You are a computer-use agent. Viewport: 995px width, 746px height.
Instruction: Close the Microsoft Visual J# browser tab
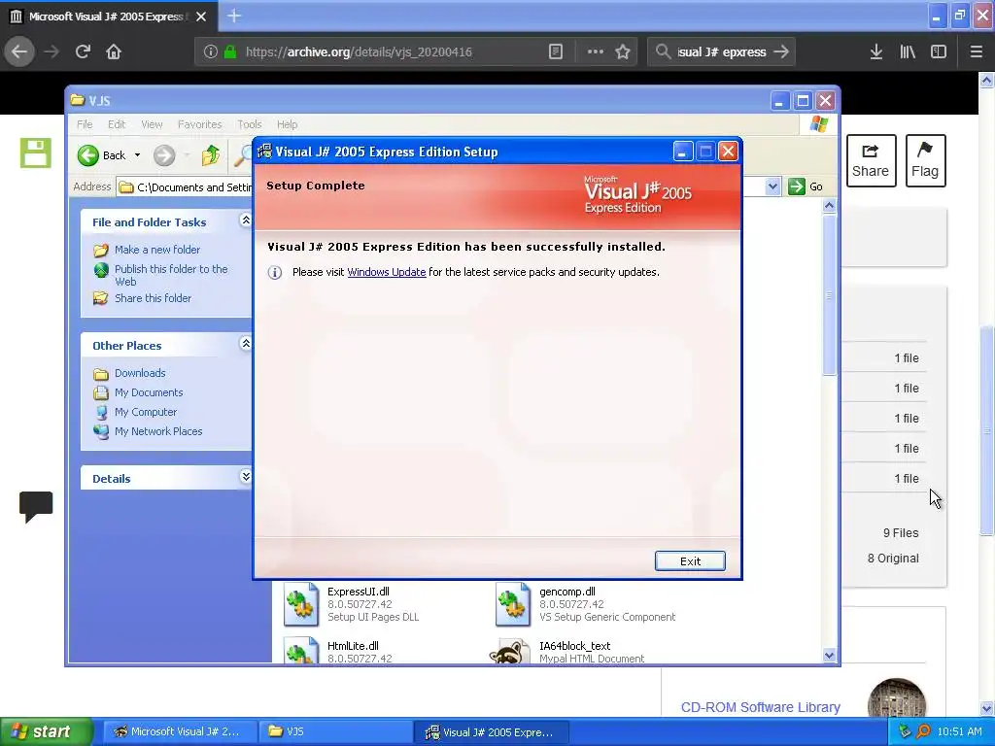(x=201, y=17)
